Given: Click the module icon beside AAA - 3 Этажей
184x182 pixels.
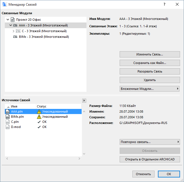Looking at the screenshot, I should 15,25.
